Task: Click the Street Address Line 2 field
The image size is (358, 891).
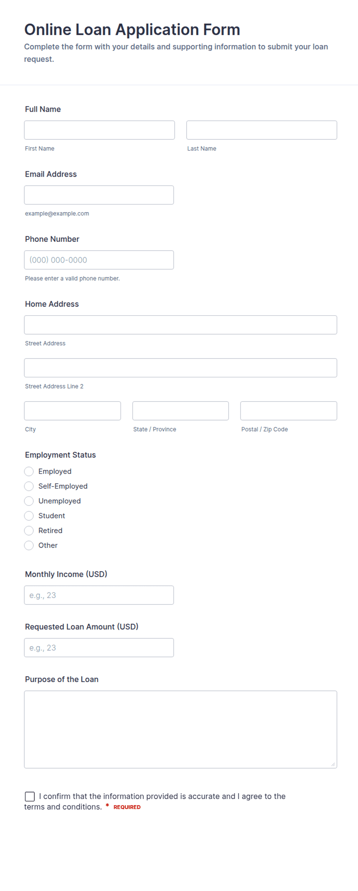Action: [x=181, y=368]
